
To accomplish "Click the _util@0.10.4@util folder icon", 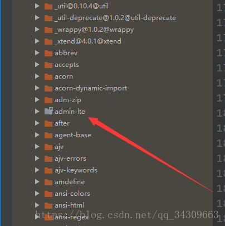I will 48,6.
